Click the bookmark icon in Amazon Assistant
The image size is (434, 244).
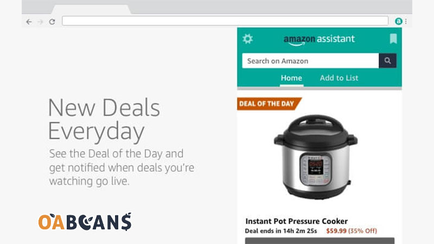pos(393,38)
